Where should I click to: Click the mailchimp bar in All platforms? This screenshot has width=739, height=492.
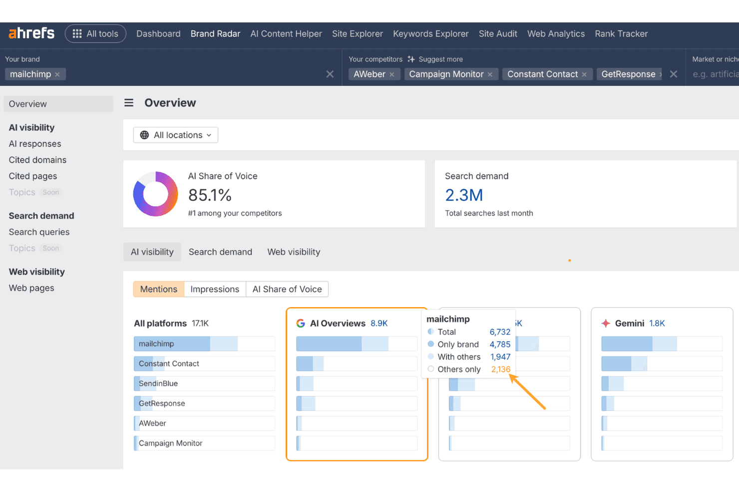click(x=204, y=344)
